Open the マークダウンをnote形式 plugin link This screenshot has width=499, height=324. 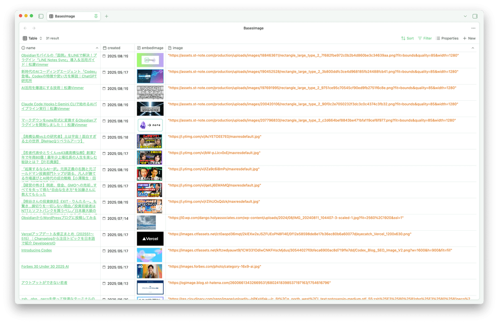pyautogui.click(x=59, y=122)
